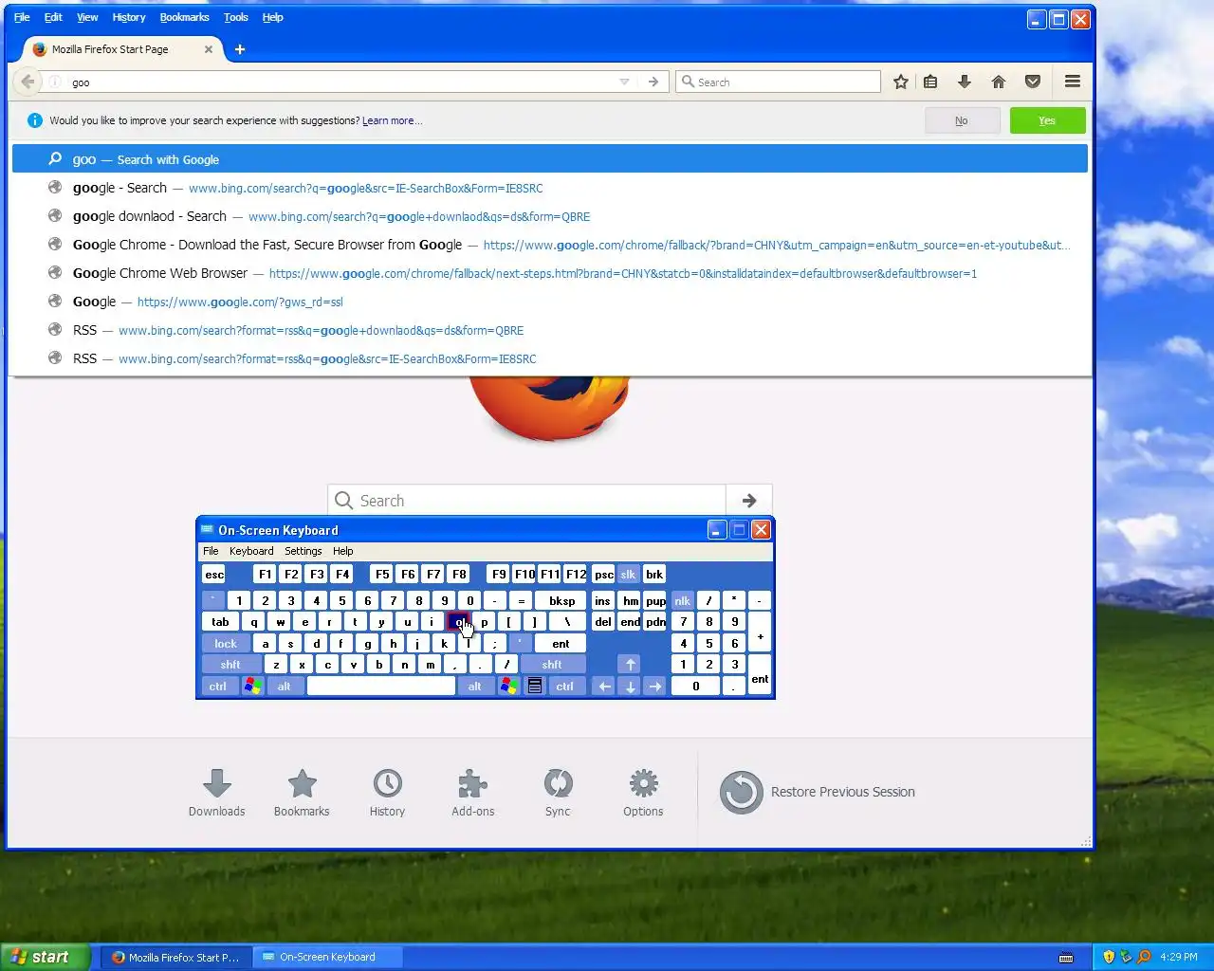Click Restore Previous Session button

click(x=818, y=792)
